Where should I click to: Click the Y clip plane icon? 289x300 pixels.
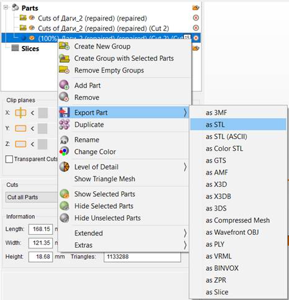coord(20,129)
